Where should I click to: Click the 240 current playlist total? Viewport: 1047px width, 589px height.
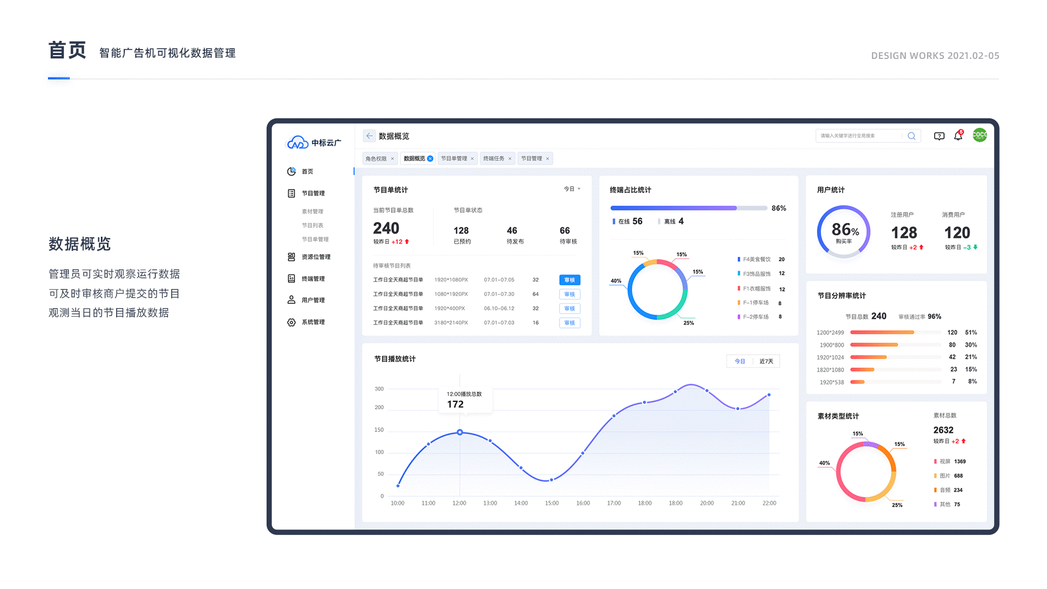coord(386,228)
